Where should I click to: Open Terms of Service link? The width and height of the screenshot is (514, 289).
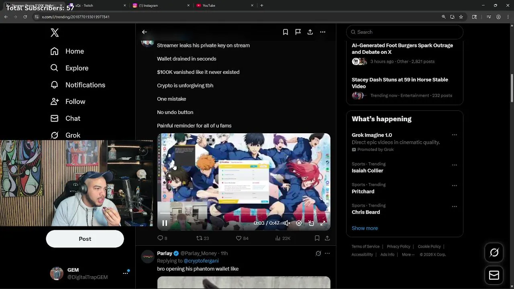(365, 246)
